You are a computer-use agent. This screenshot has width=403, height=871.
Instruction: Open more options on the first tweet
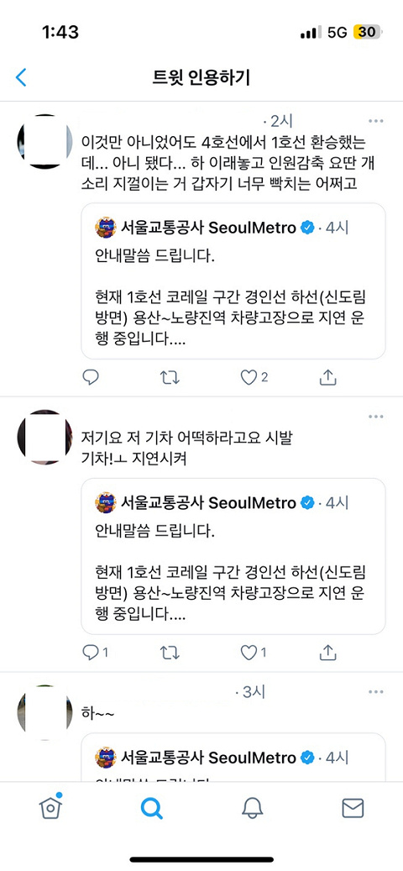pos(376,121)
